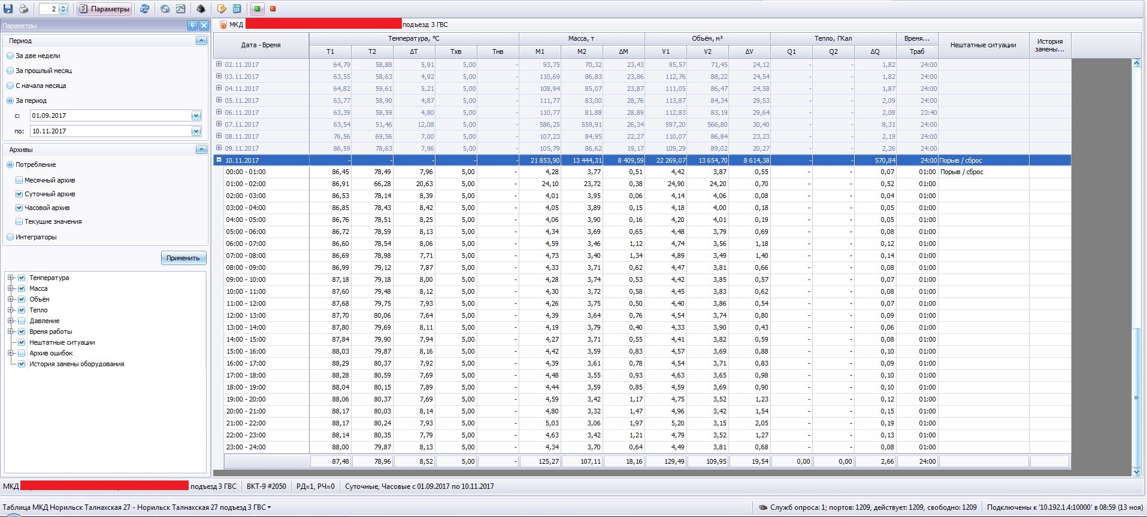
Task: Check the 'Давление' tree checkbox
Action: 22,321
